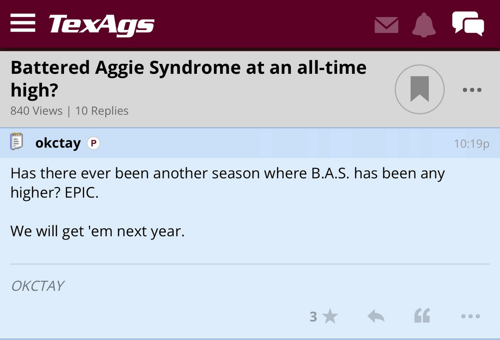Click the post star count number 3
500x340 pixels.
point(313,316)
